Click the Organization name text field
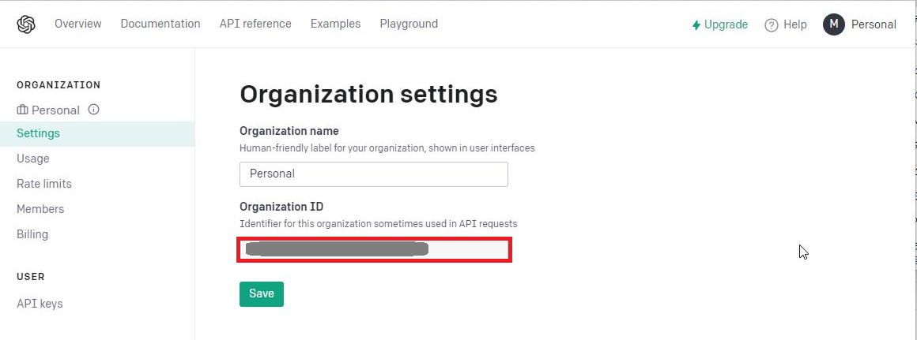This screenshot has height=340, width=917. point(374,174)
